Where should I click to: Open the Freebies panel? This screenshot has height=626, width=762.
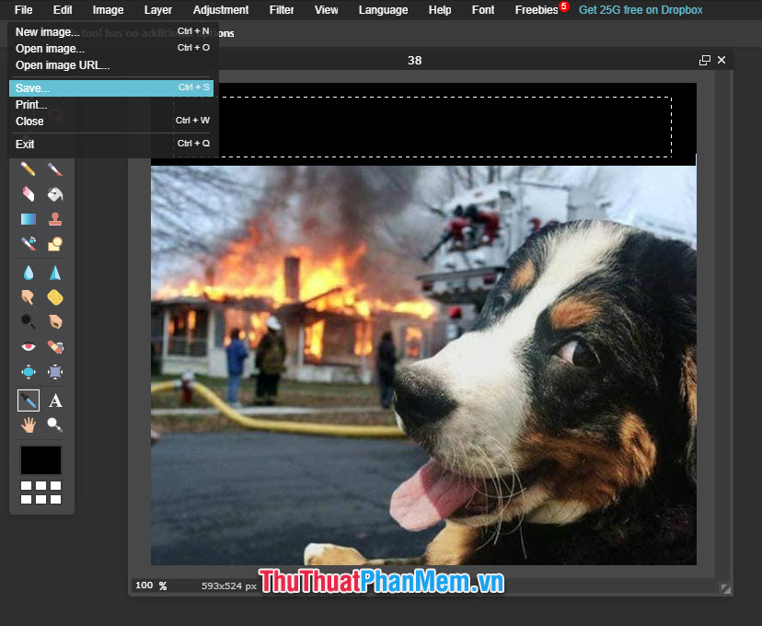pos(537,10)
